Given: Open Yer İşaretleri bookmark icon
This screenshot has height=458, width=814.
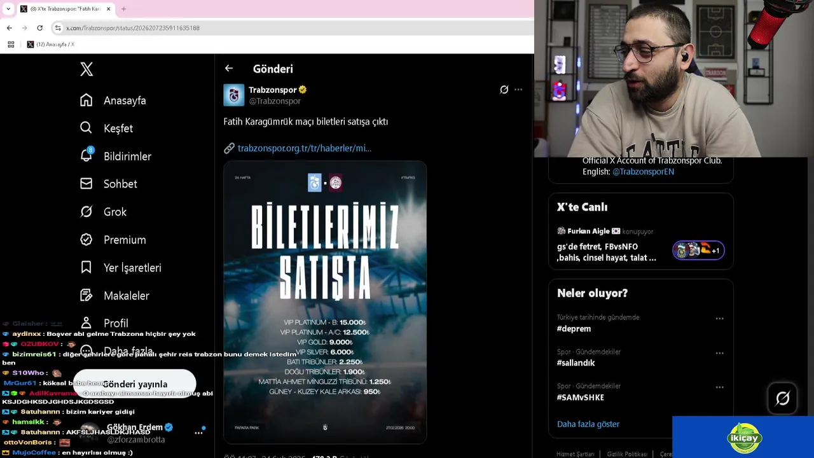Looking at the screenshot, I should coord(86,268).
